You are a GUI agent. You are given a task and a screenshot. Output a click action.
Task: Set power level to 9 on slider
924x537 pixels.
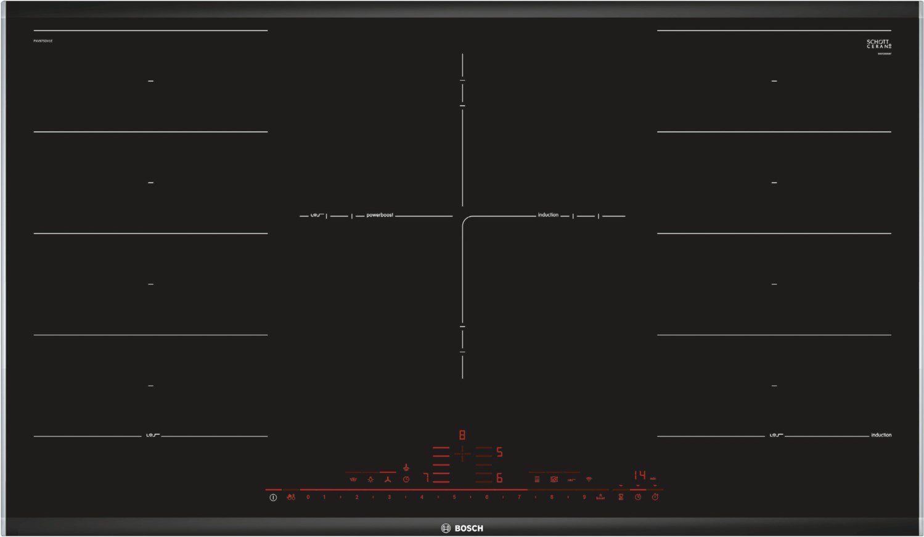[x=584, y=497]
